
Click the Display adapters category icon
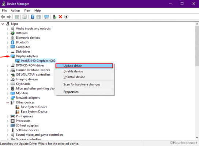coord(12,56)
